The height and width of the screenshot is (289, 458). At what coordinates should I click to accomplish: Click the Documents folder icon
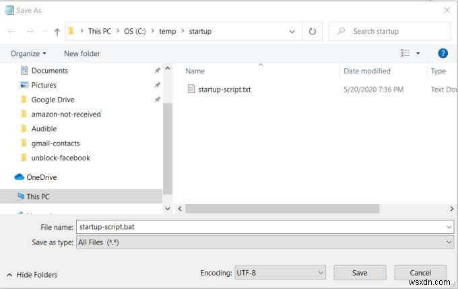[x=24, y=71]
